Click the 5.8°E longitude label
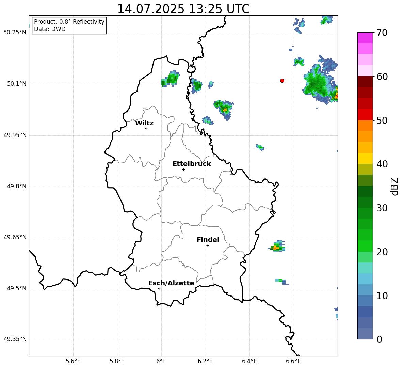403x368 pixels. pyautogui.click(x=117, y=361)
